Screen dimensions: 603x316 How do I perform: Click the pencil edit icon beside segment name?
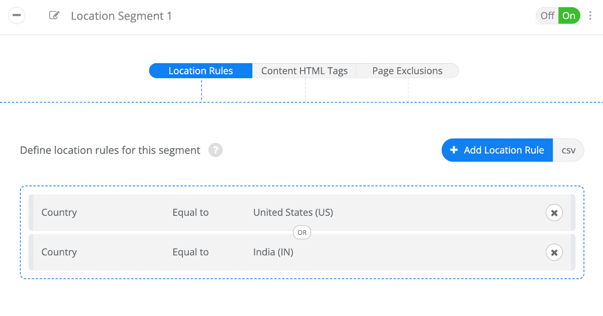pos(54,16)
